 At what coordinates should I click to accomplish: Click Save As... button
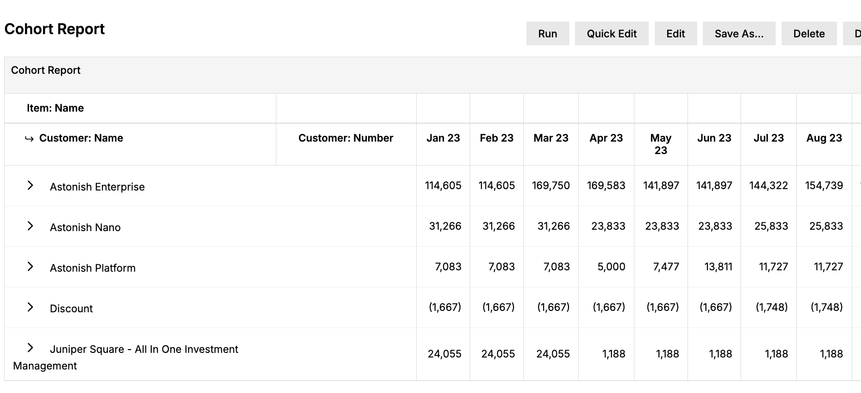(739, 34)
